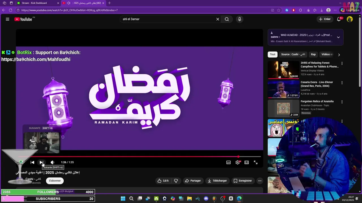Click the next-video preview thumbnail

click(x=42, y=142)
